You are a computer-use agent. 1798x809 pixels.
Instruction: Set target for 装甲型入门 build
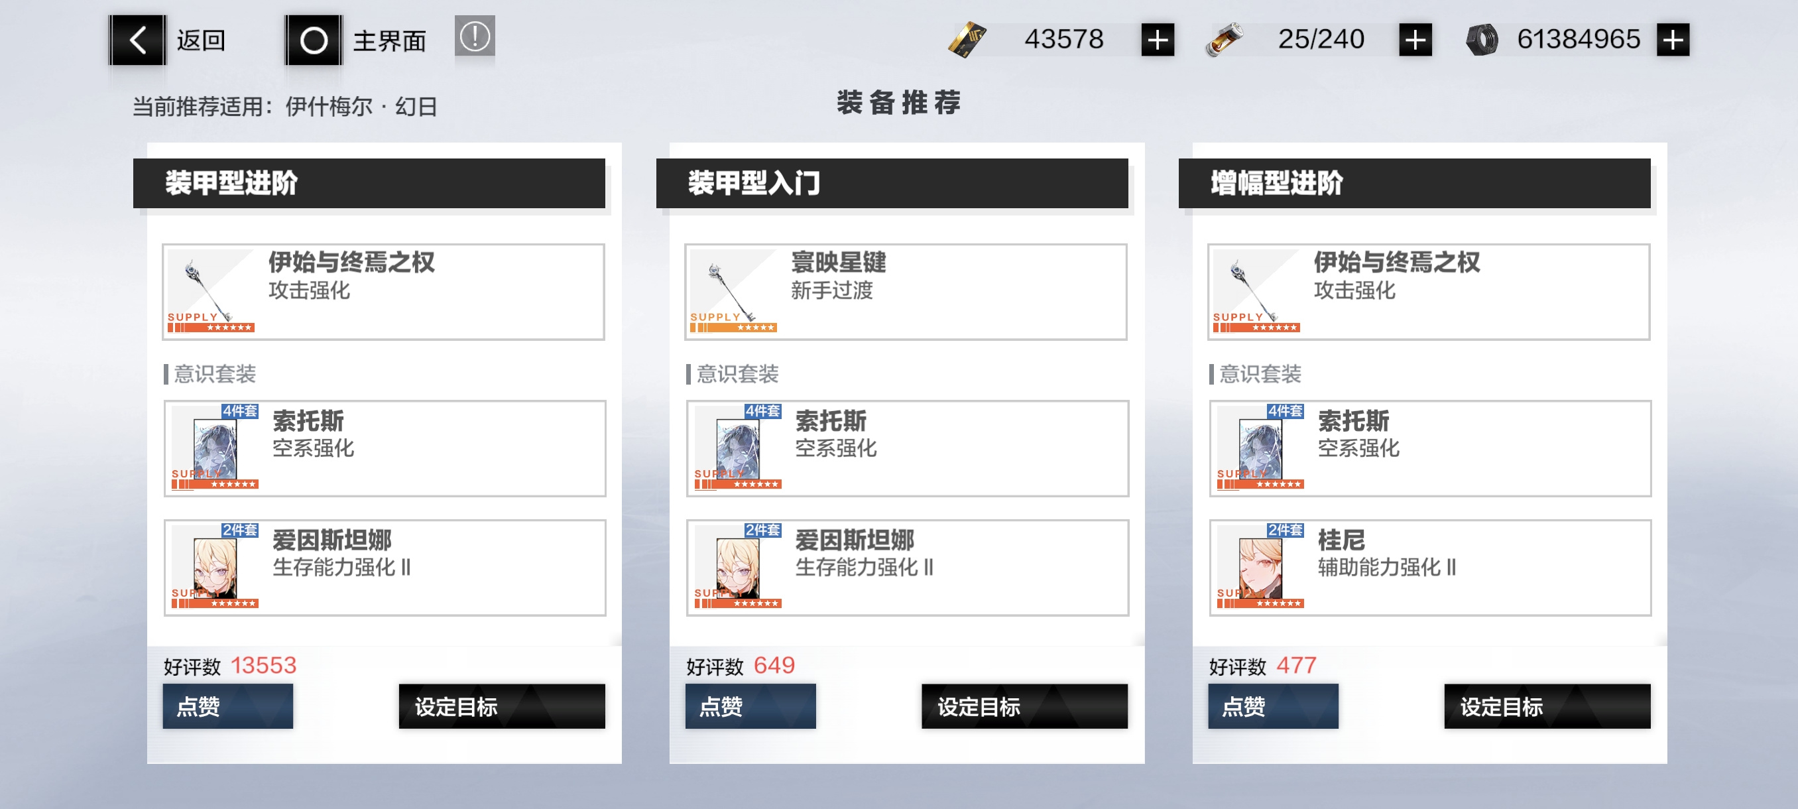tap(1024, 706)
